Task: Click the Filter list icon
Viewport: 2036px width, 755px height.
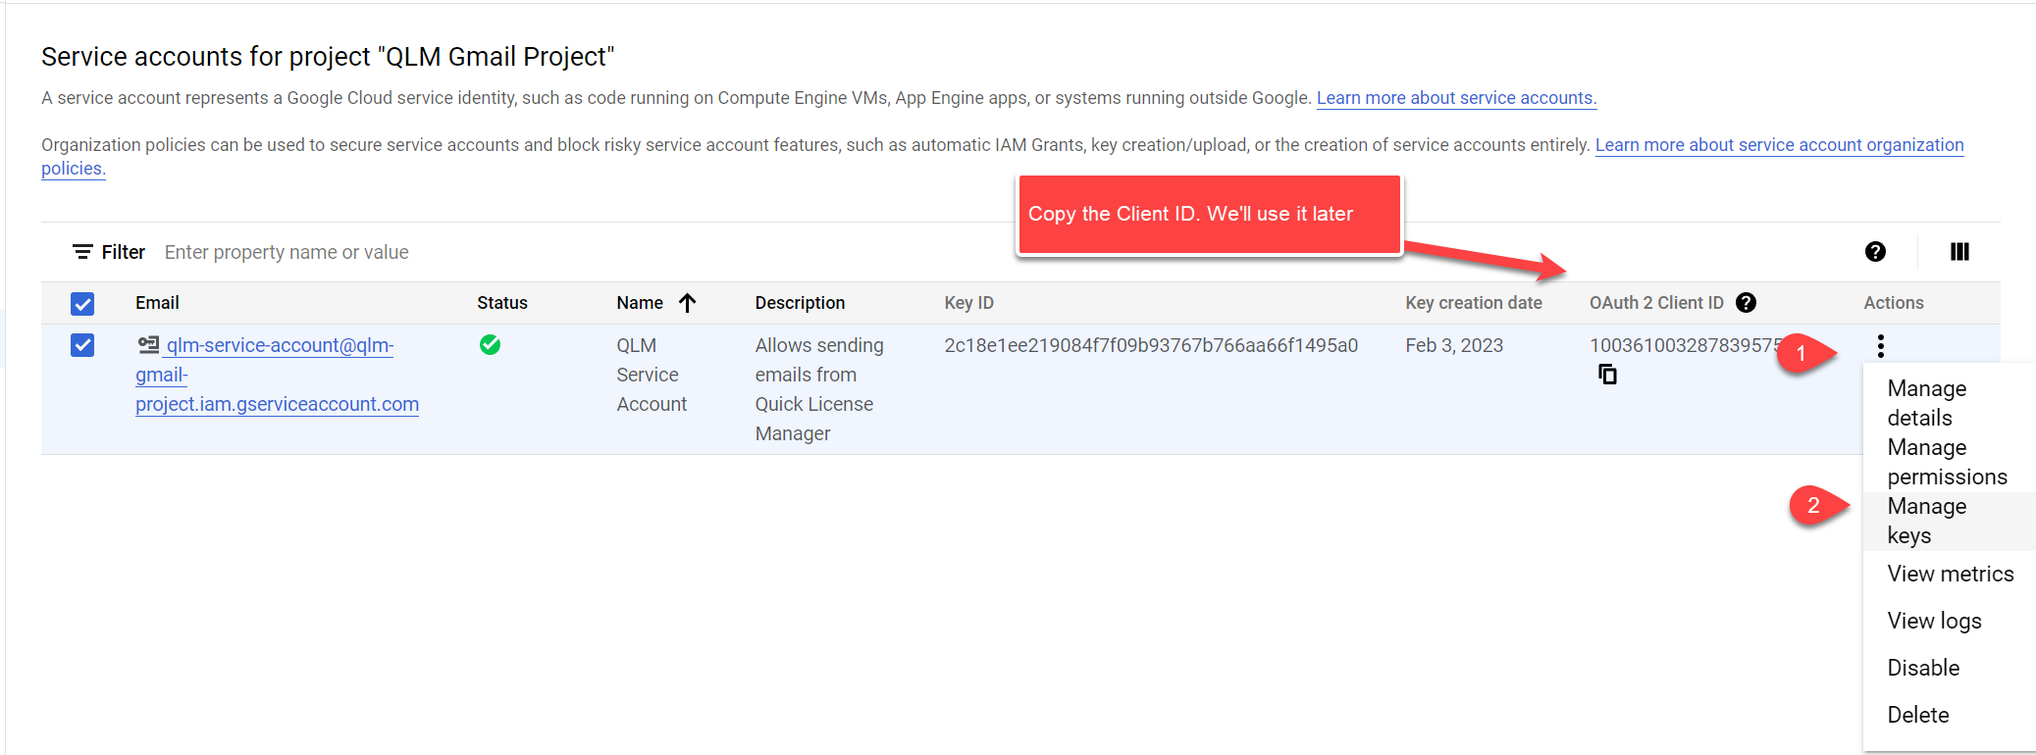Action: 82,252
